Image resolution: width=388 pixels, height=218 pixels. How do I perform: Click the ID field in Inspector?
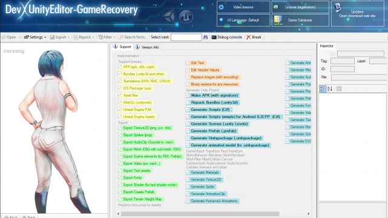tap(343, 69)
